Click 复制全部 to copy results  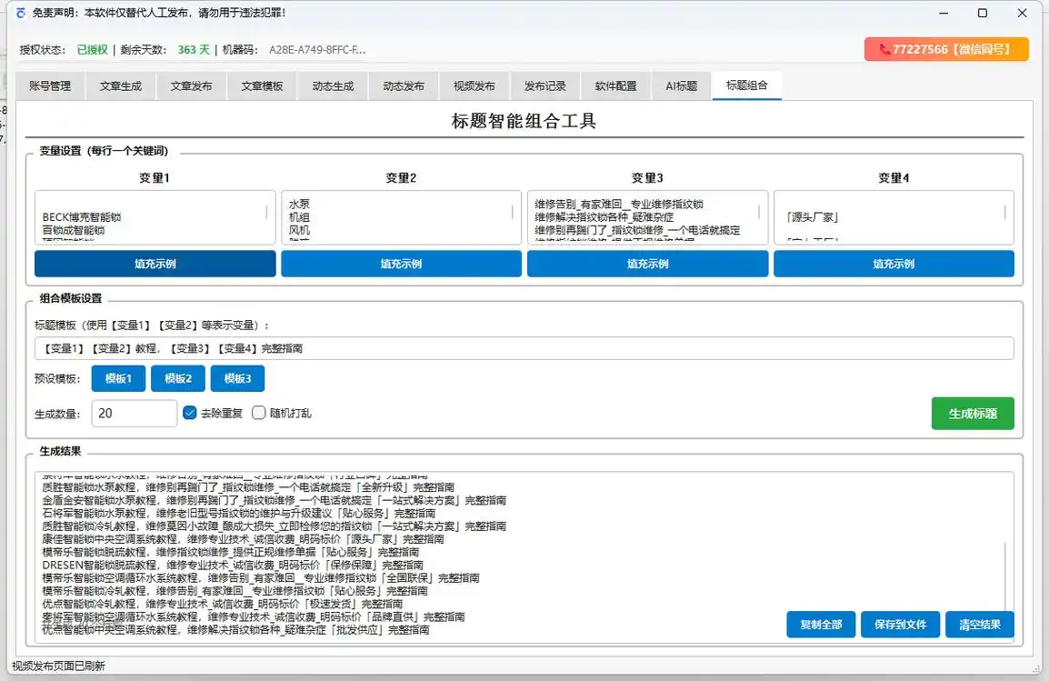click(820, 625)
